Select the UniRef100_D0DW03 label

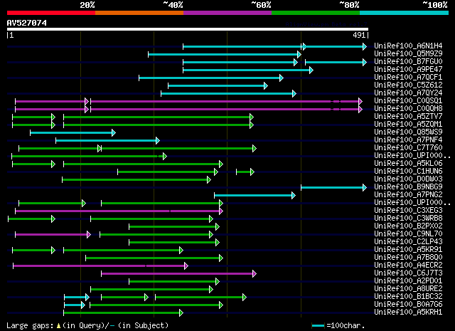click(x=408, y=179)
